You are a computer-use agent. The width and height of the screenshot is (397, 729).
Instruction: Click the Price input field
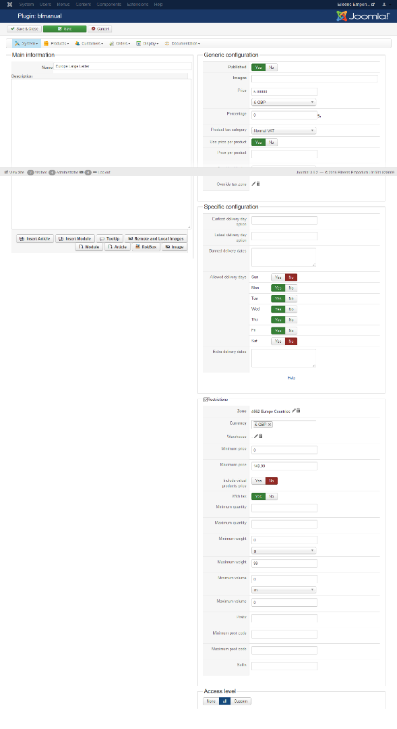(x=284, y=92)
